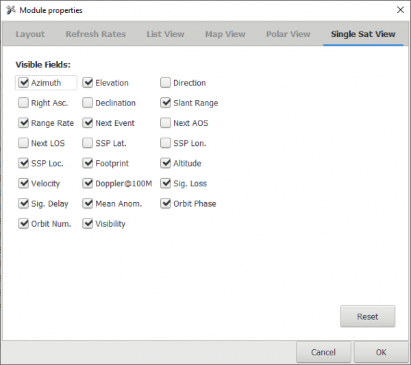This screenshot has width=411, height=365.
Task: Uncheck the Slant Range field
Action: click(166, 103)
